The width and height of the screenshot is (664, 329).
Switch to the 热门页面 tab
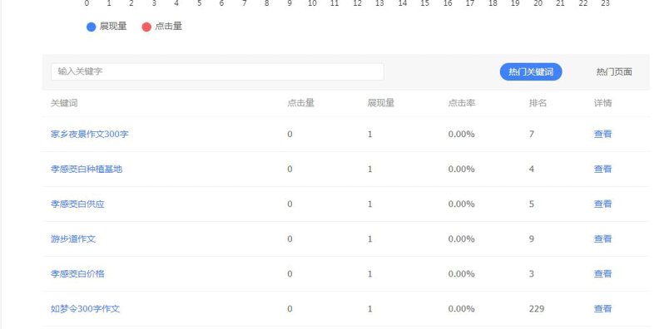pos(614,72)
